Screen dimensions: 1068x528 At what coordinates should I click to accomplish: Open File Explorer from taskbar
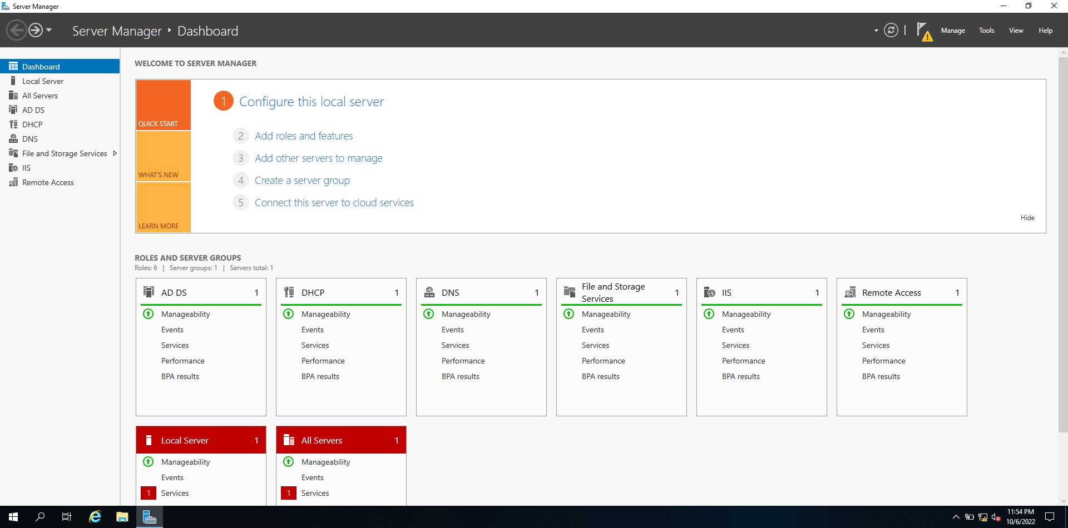coord(122,517)
